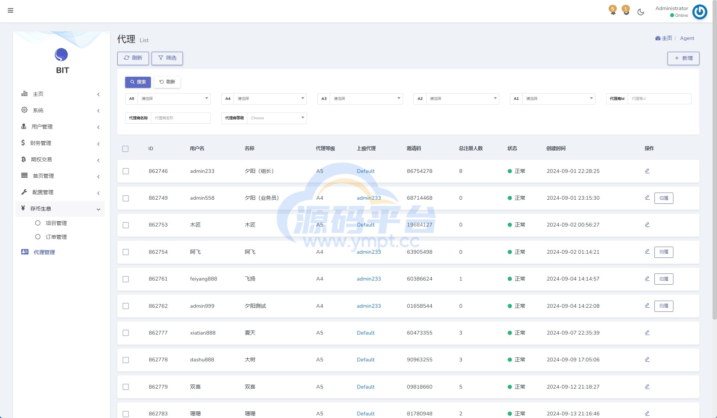Screen dimensions: 717x418
Task: Click 归属 button for 阿飞
Action: (664, 252)
